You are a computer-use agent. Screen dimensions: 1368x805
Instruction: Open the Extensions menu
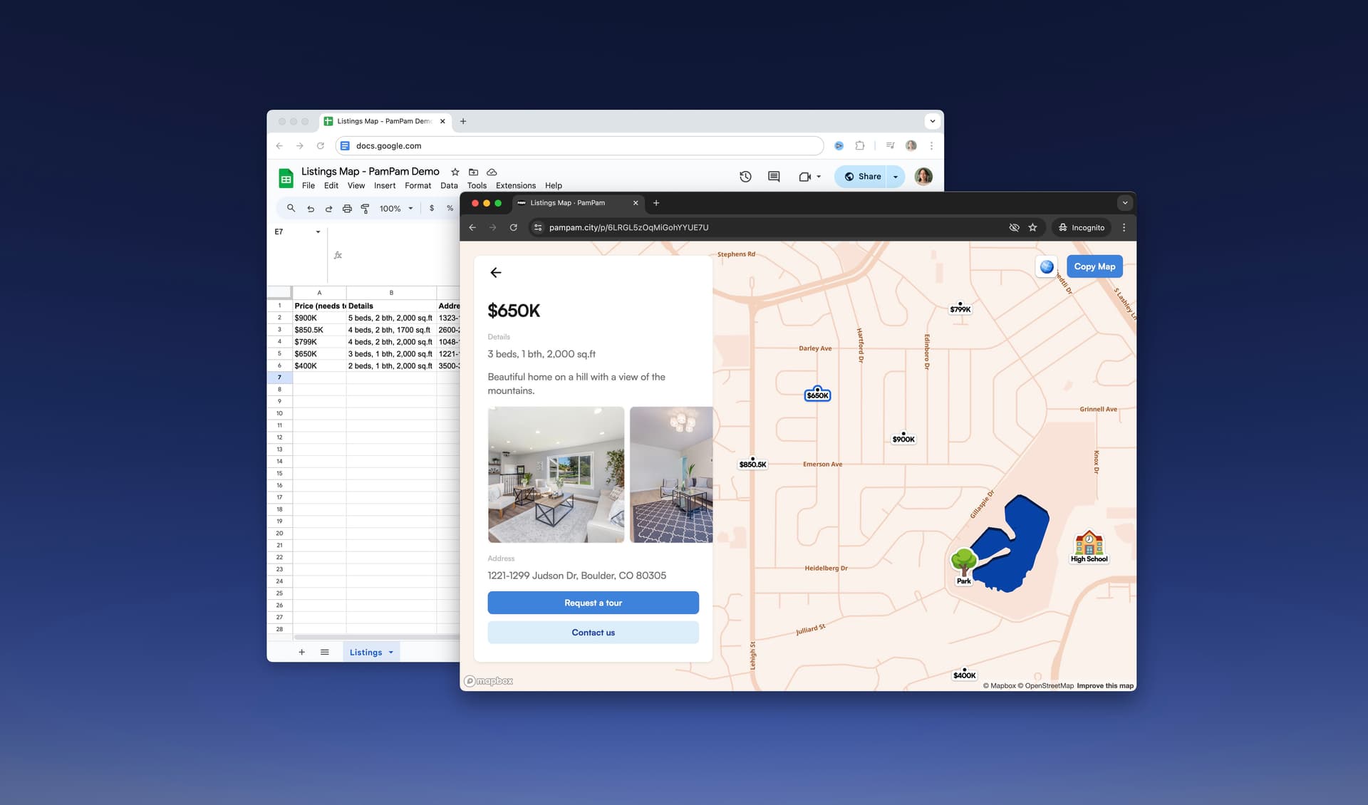click(x=515, y=185)
